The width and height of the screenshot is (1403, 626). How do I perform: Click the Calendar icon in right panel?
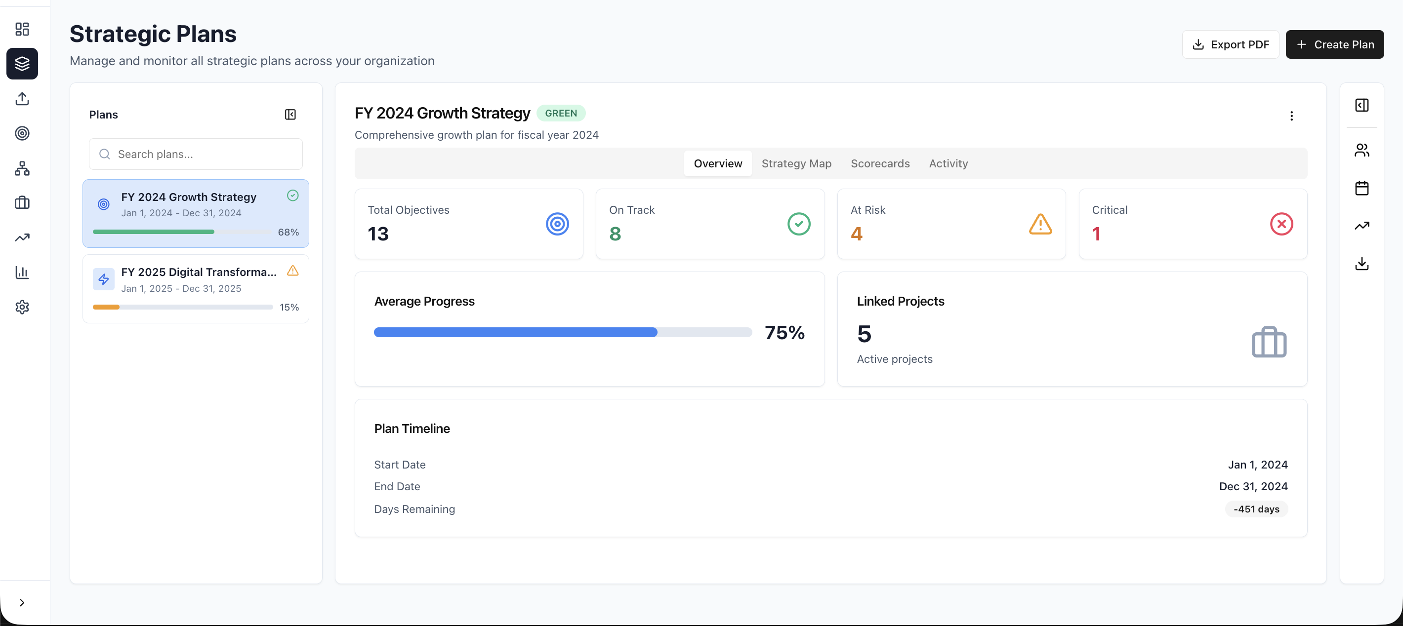(1362, 188)
